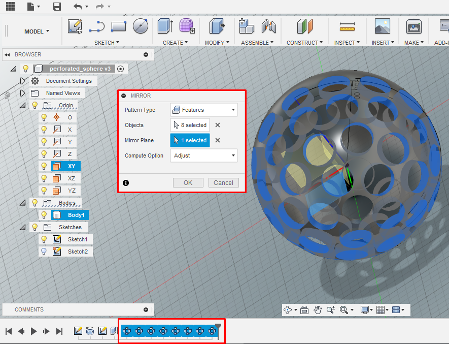Open the MODIFY menu
The height and width of the screenshot is (344, 449).
[x=217, y=43]
